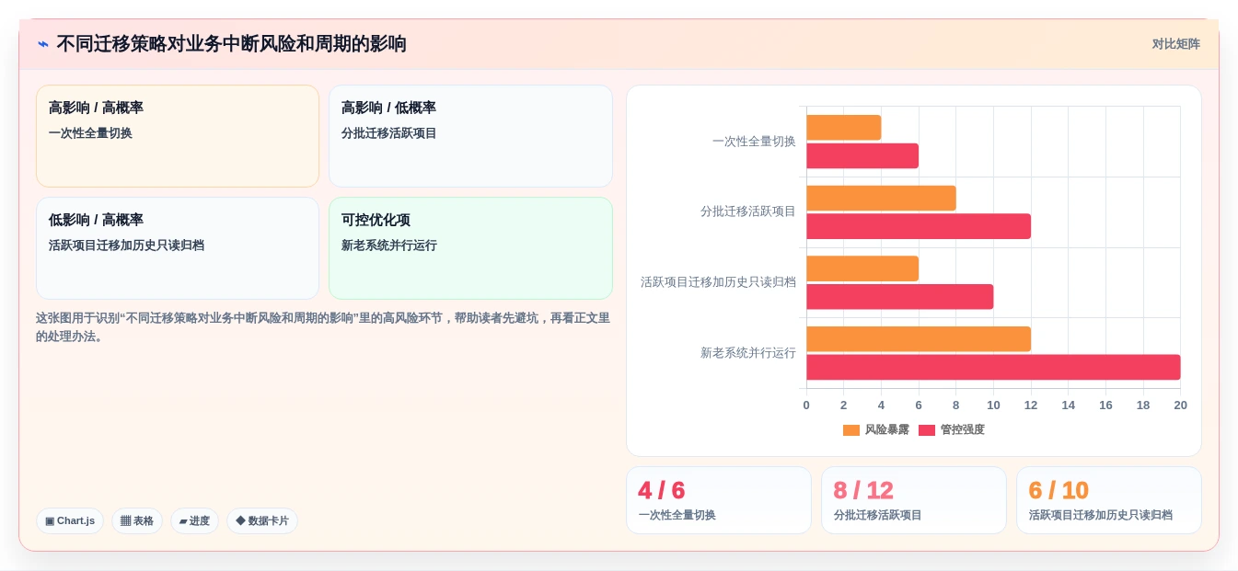
Task: Click the x-axis tick value 20
Action: point(1180,405)
